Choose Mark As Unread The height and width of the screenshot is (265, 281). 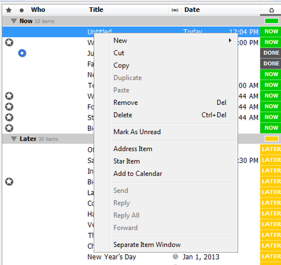[137, 132]
